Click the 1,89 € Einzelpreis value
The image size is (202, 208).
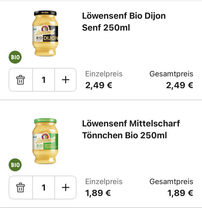98,193
